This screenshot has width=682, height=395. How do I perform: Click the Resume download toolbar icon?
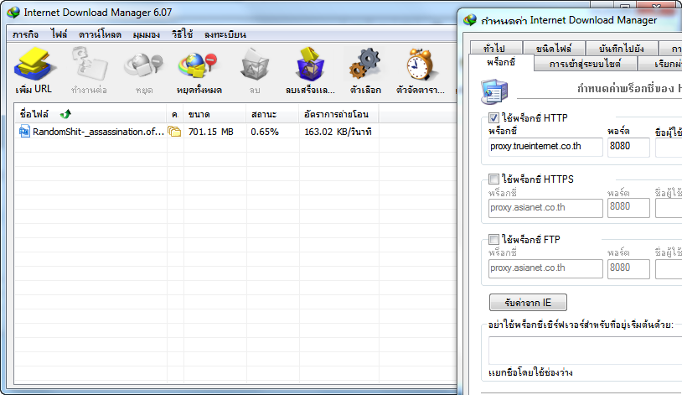pos(90,64)
